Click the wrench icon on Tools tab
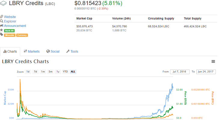Viewport: 221px width, 120px height. pos(68,51)
